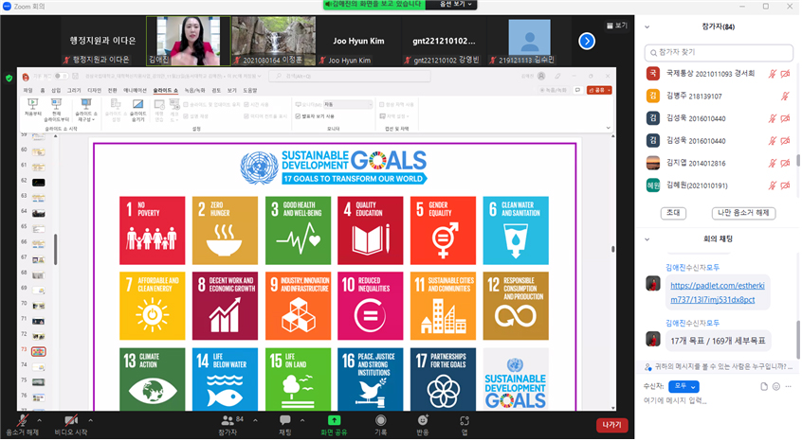This screenshot has height=441, width=802.
Task: Click the 슬라이드 숨기기 hide slide icon
Action: [x=137, y=104]
